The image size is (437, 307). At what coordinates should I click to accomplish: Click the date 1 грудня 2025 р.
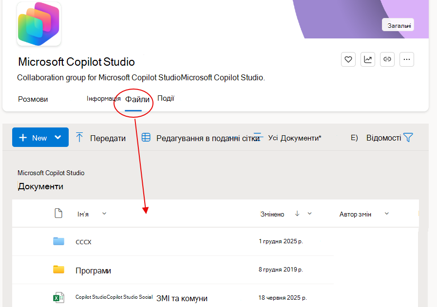[281, 241]
